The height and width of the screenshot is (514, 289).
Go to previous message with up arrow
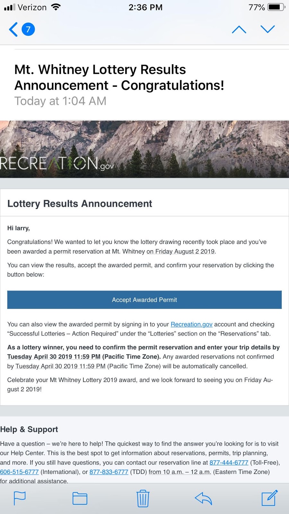coord(239,30)
